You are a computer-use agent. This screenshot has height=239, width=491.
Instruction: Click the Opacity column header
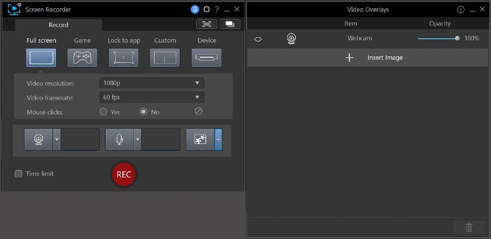[440, 24]
